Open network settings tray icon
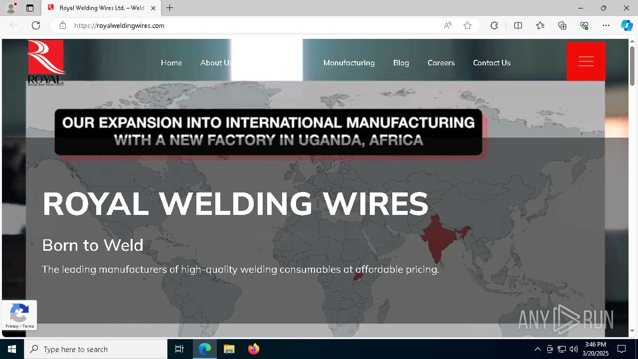The image size is (638, 359). coord(562,349)
